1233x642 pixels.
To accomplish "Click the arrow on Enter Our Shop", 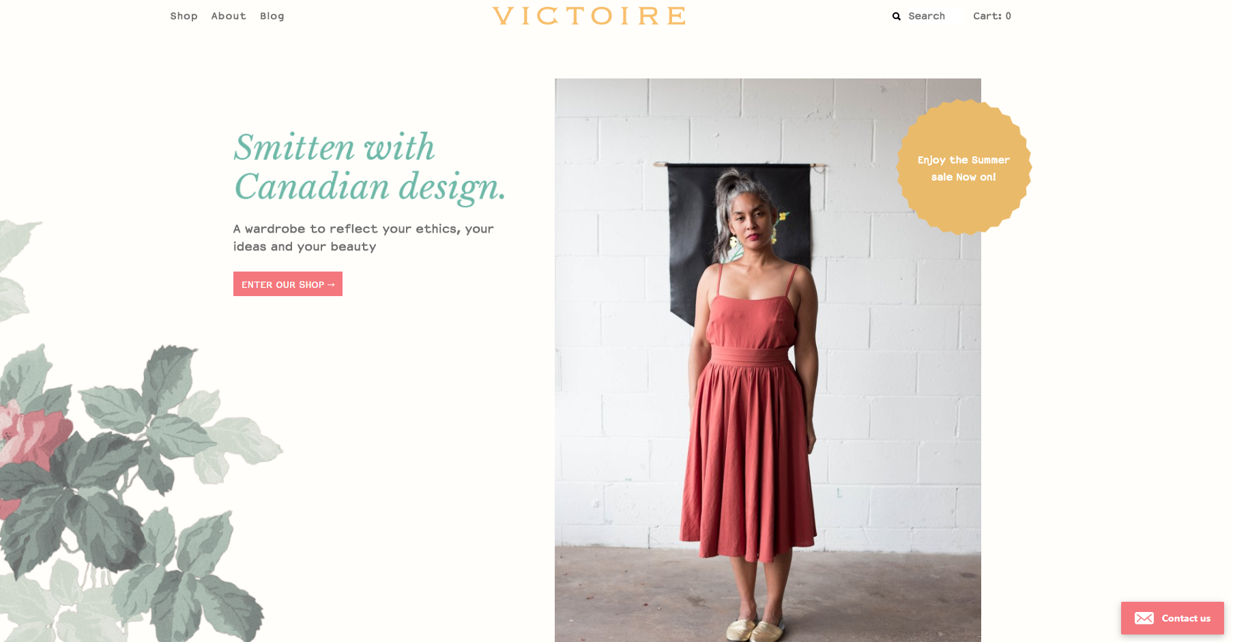I will 332,284.
